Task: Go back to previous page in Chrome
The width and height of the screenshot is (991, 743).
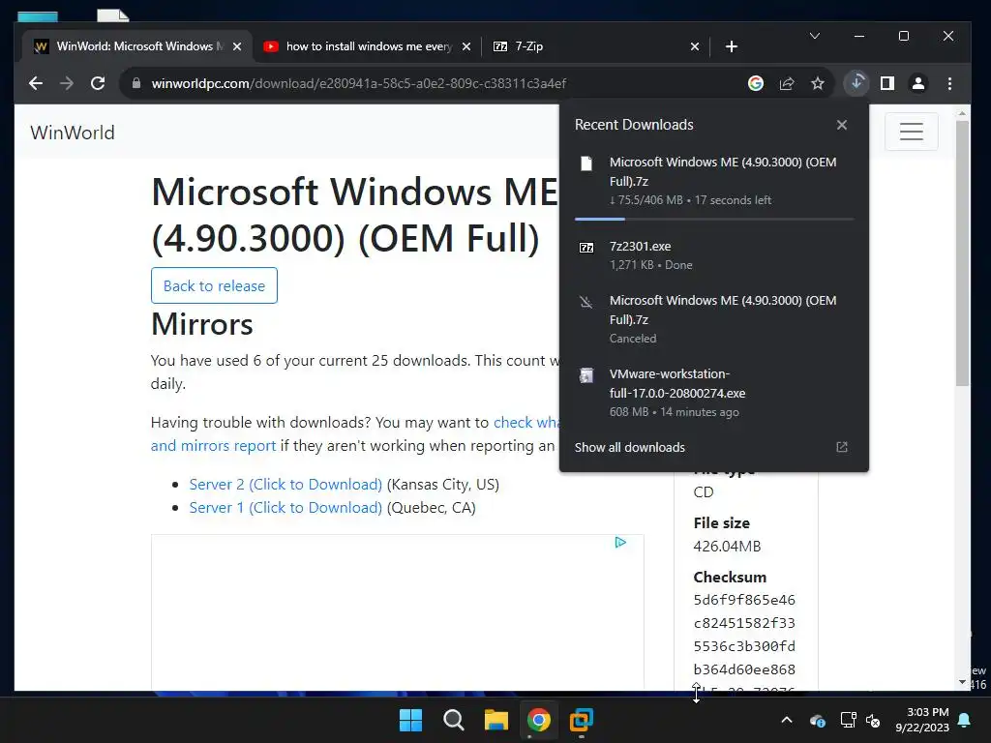Action: coord(36,83)
